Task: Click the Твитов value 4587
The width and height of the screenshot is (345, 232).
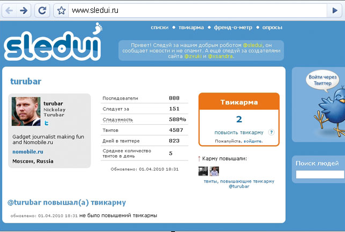Action: point(176,130)
